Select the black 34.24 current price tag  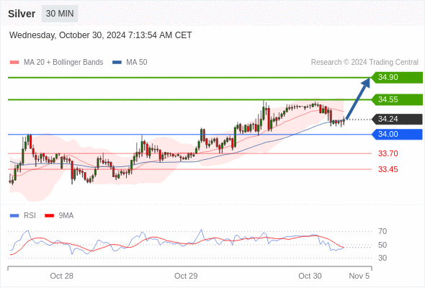pos(397,120)
